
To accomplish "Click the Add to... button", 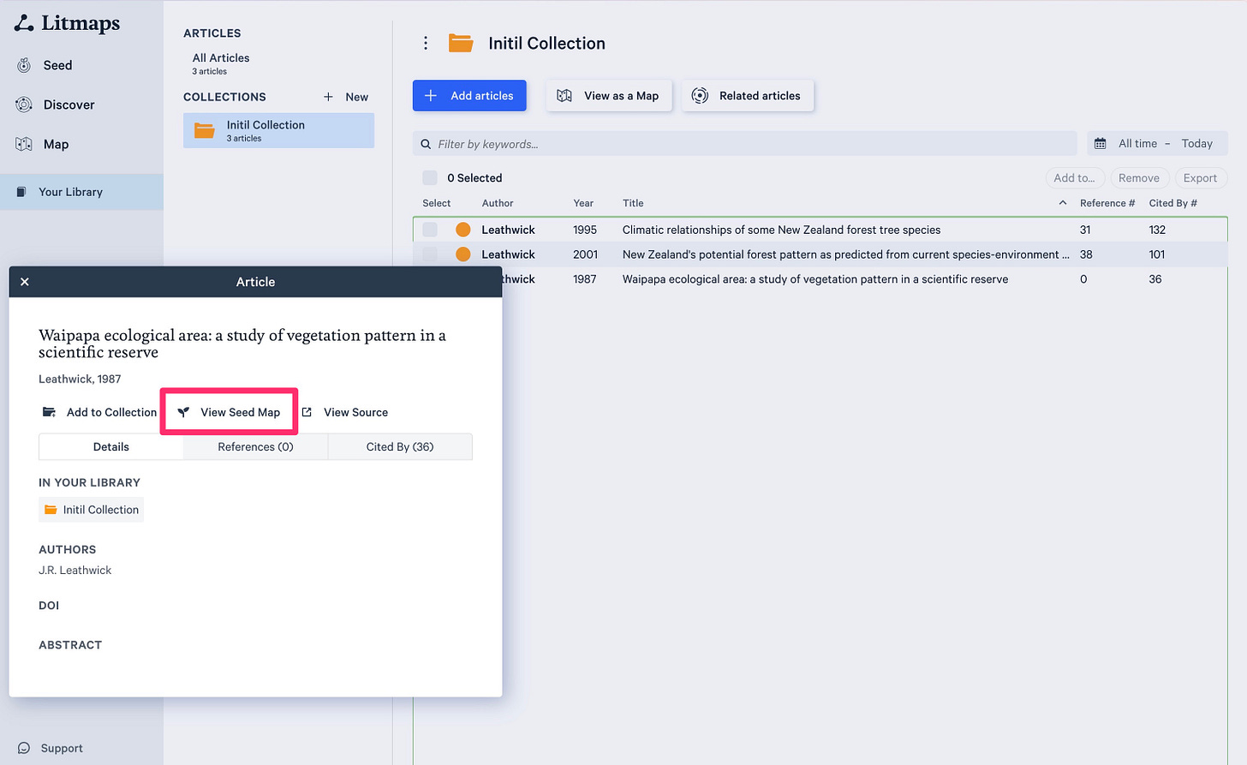I will point(1074,178).
